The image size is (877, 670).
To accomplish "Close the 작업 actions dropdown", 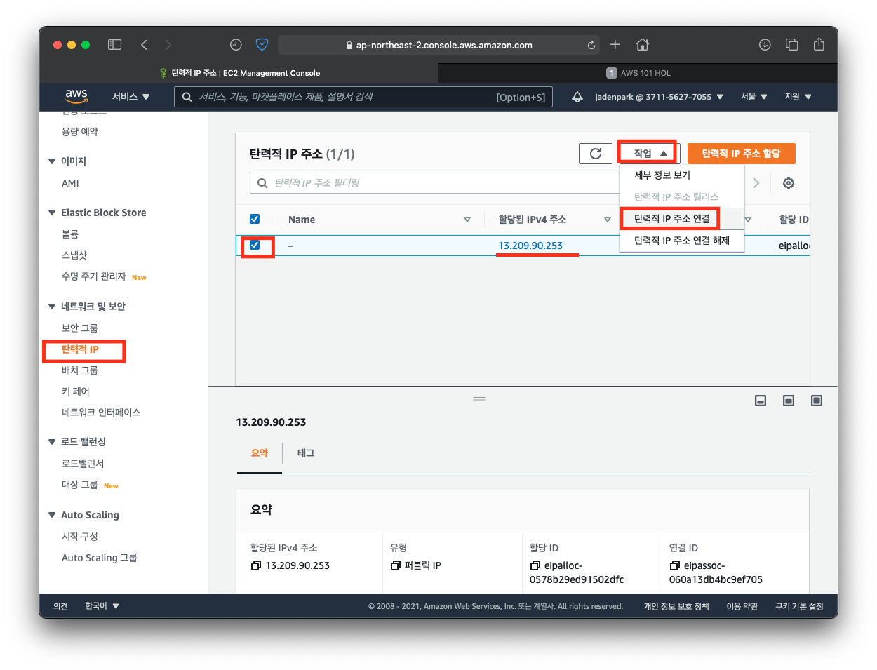I will click(649, 154).
